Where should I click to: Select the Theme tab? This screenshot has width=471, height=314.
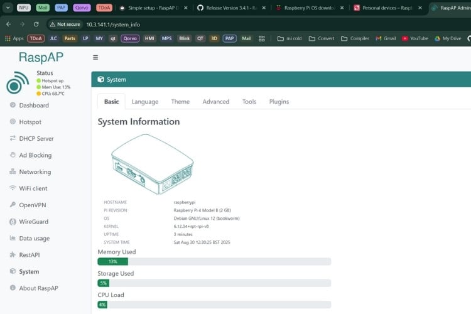(x=180, y=102)
